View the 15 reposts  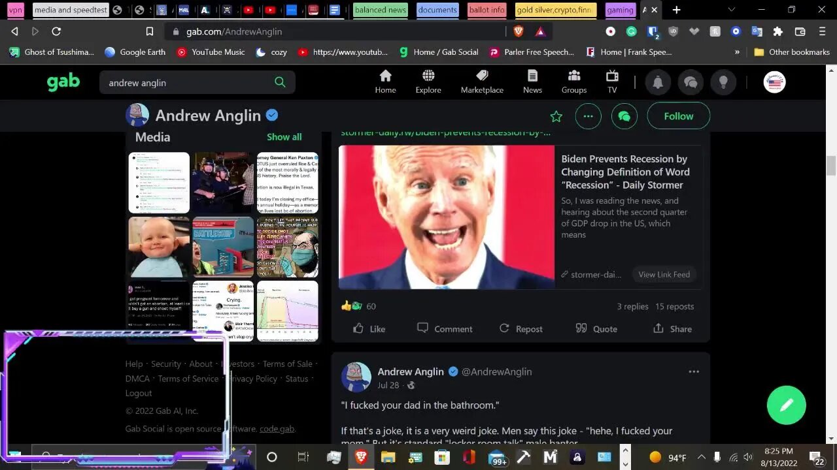675,306
